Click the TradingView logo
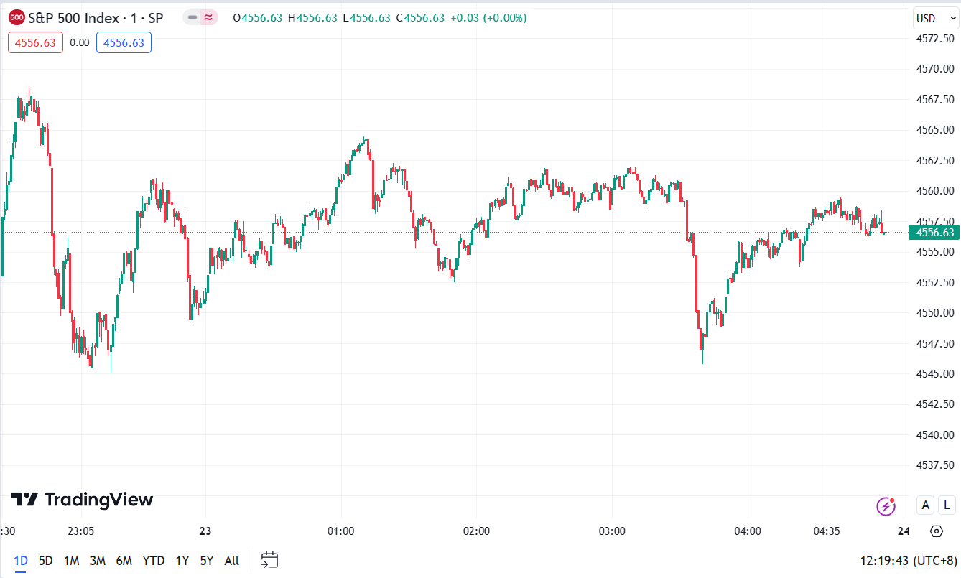Screen dimensions: 961x578 coord(82,500)
